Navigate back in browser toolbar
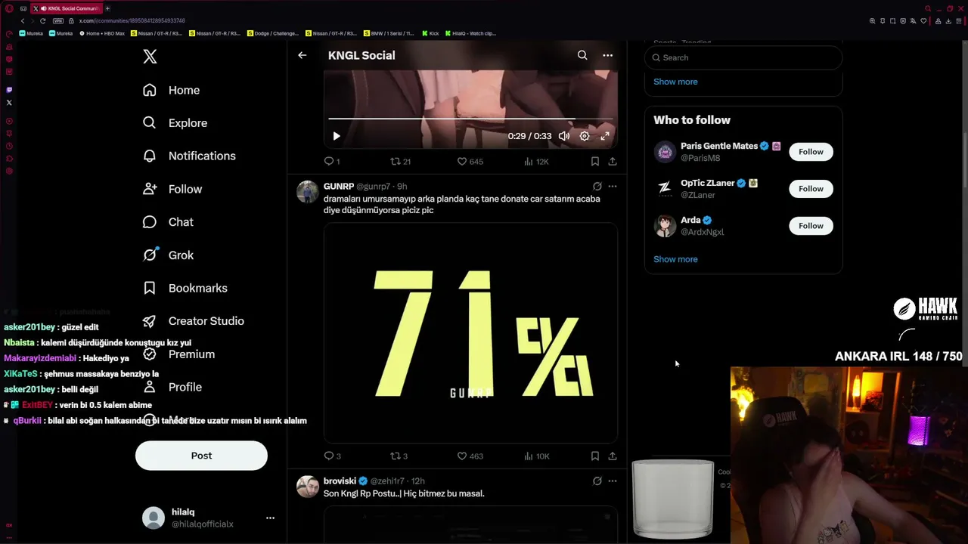The image size is (968, 544). (23, 21)
